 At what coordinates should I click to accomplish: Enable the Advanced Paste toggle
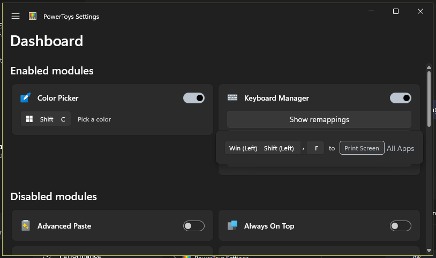194,226
